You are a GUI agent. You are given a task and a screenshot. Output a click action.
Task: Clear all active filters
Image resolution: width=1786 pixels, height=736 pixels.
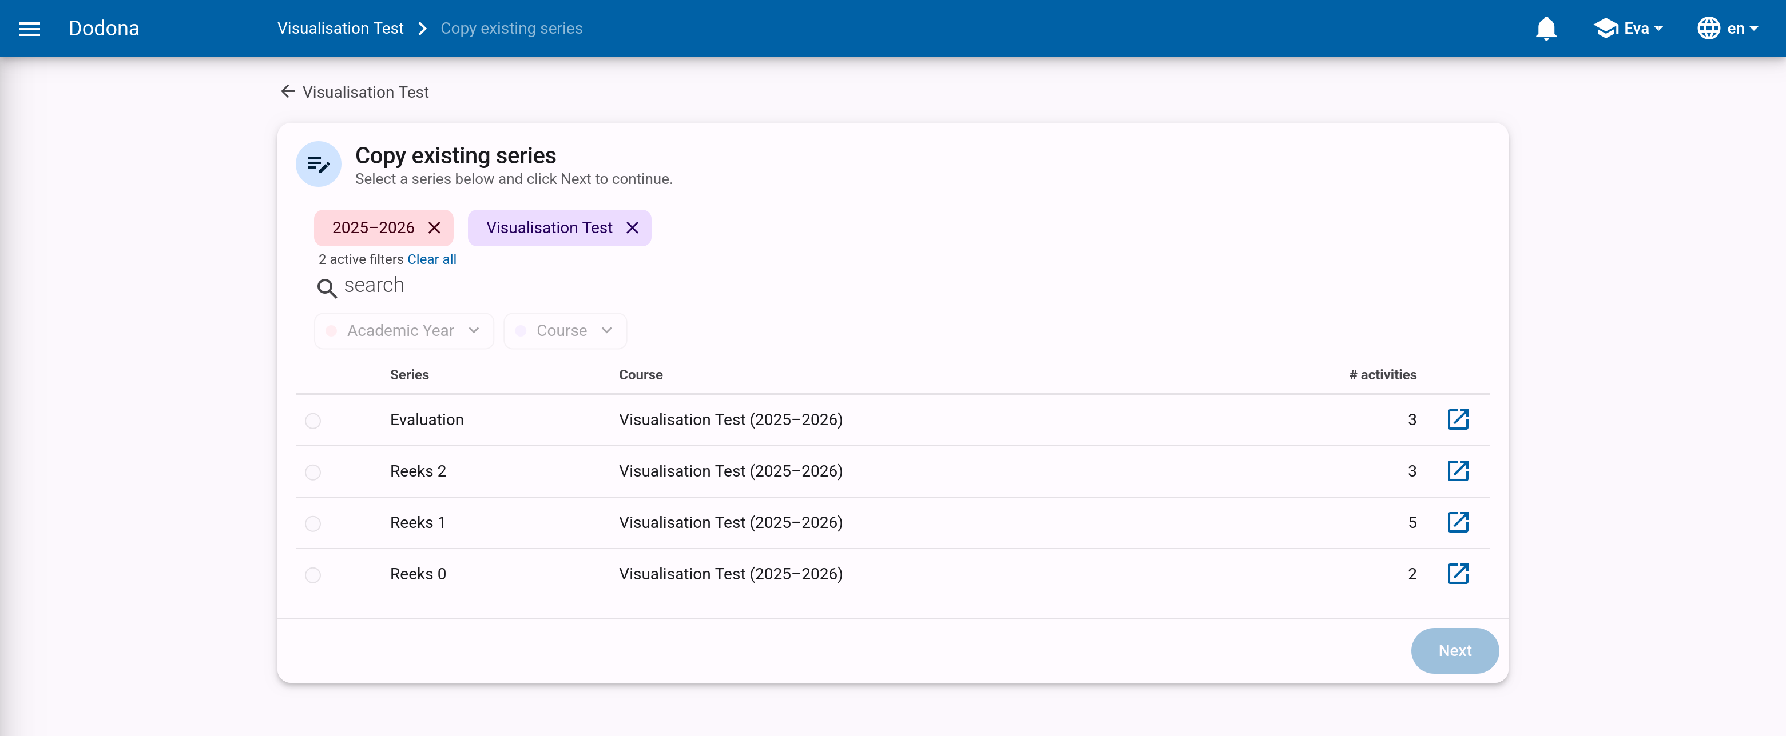point(432,259)
